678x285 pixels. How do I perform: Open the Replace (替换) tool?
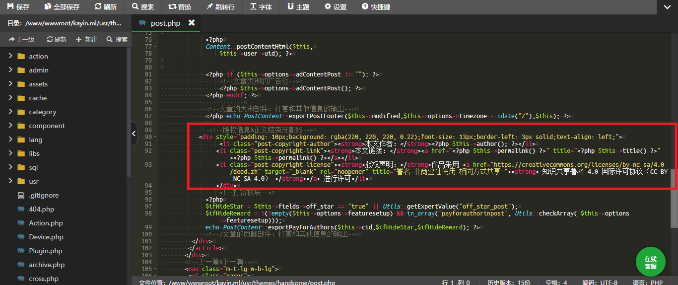[180, 7]
